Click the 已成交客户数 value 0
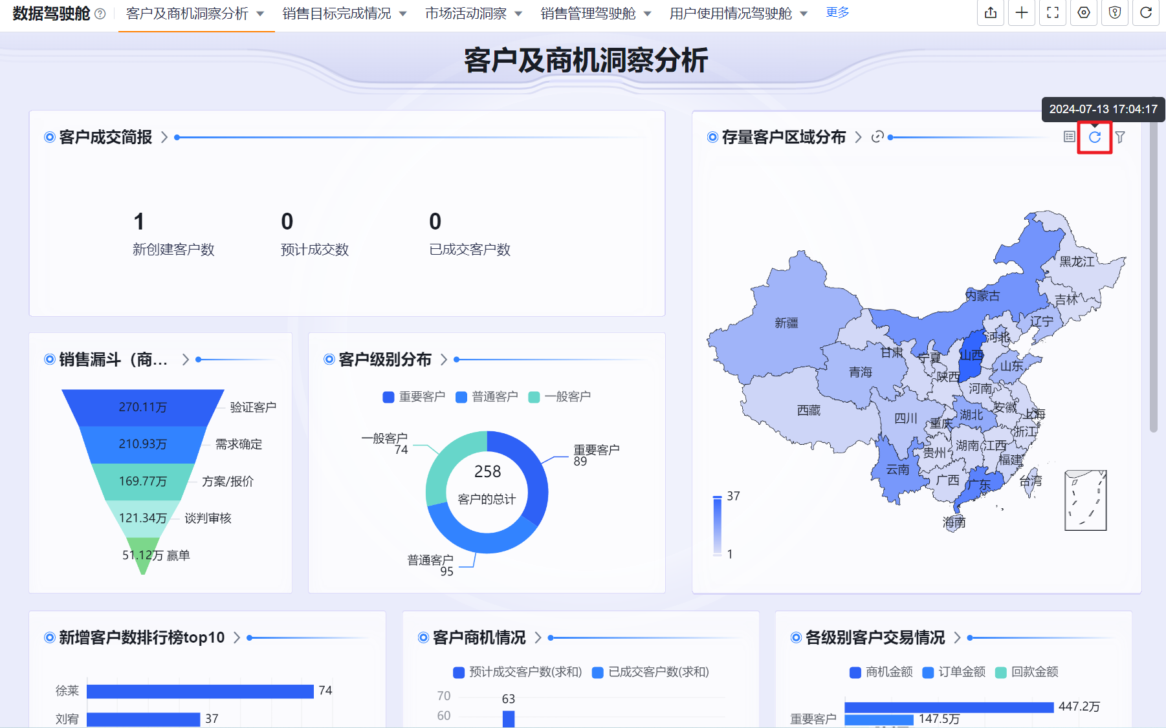 point(435,222)
